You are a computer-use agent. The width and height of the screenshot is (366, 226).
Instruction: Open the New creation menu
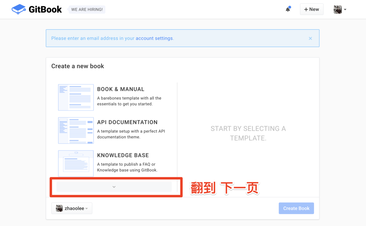click(x=311, y=9)
